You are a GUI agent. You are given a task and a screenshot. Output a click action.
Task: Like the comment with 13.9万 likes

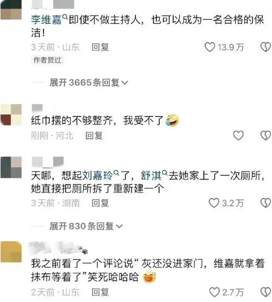[210, 47]
